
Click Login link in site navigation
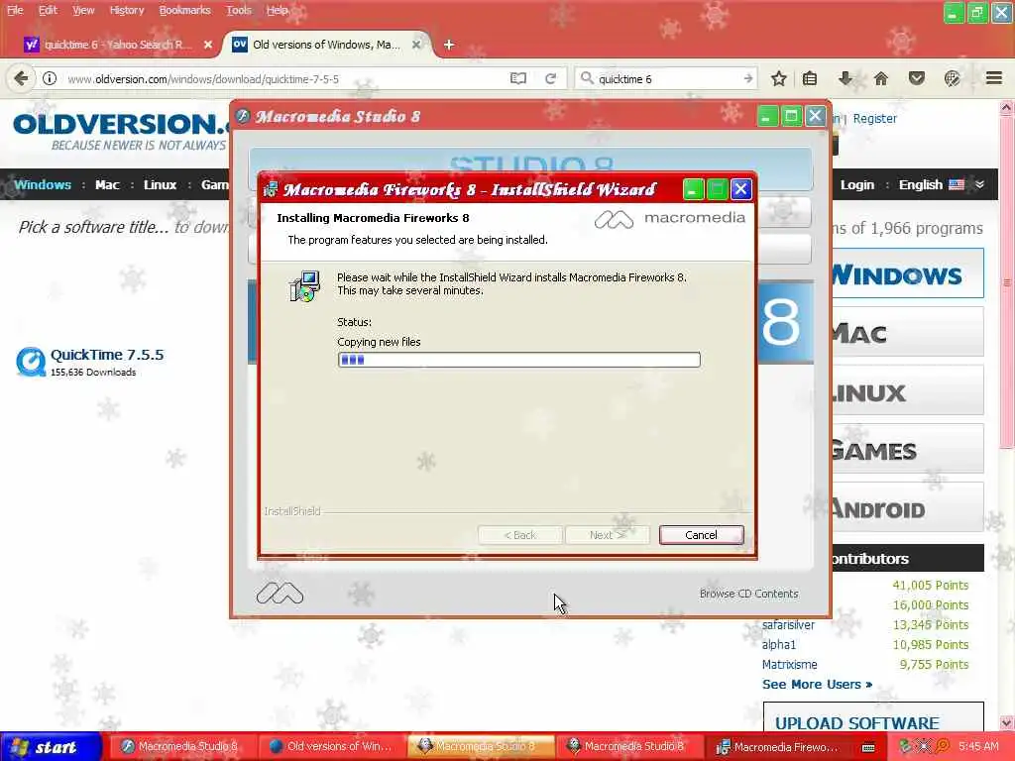coord(857,185)
